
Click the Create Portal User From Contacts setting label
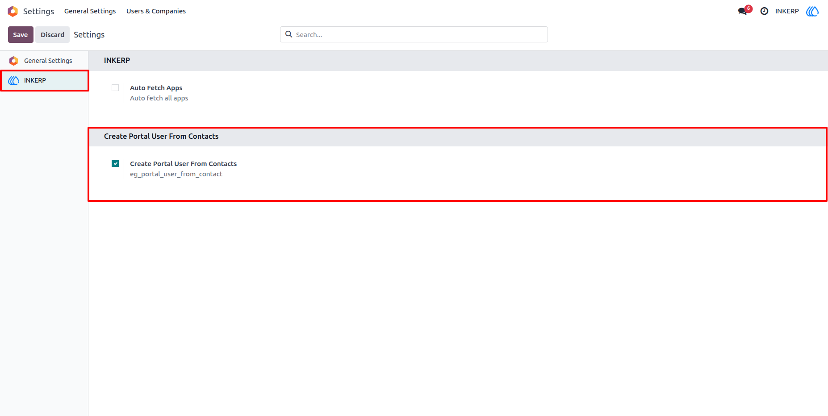[x=183, y=164]
